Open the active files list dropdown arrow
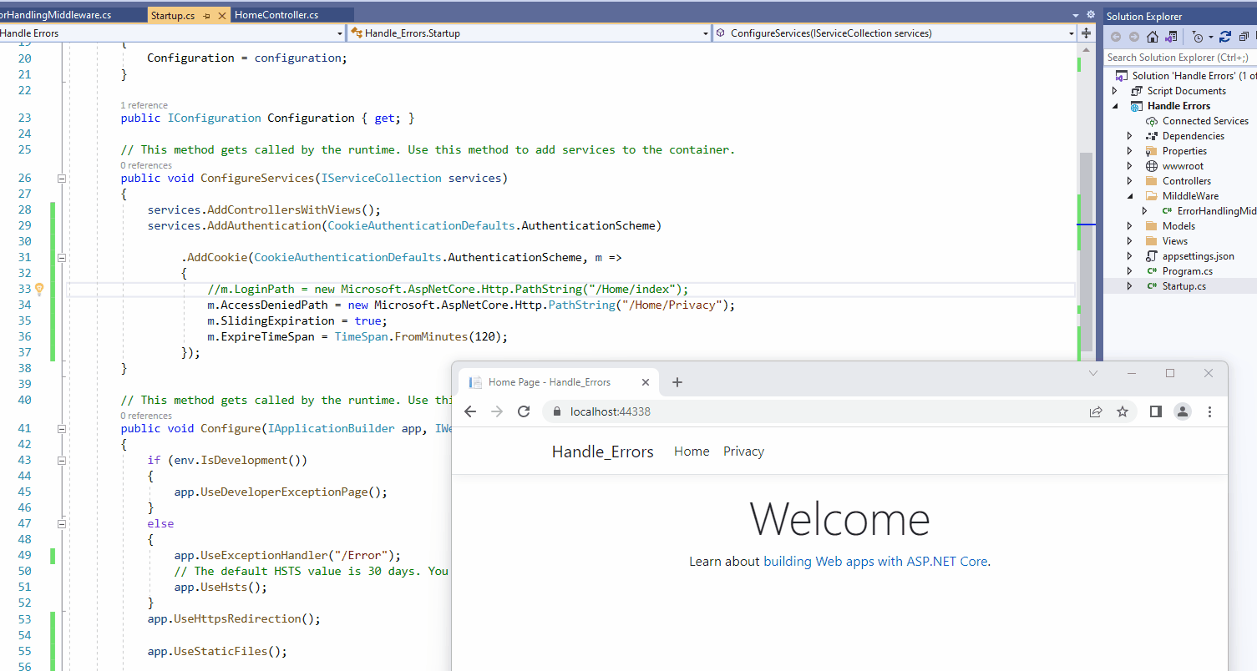The height and width of the screenshot is (671, 1257). (1076, 15)
